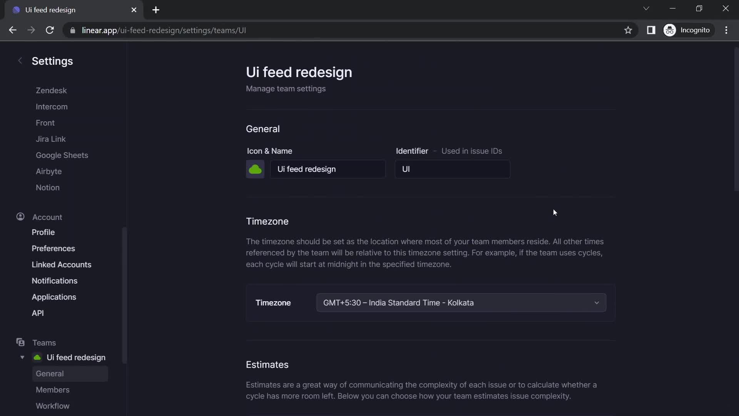Toggle the Preferences account setting
The height and width of the screenshot is (416, 739).
pos(53,248)
